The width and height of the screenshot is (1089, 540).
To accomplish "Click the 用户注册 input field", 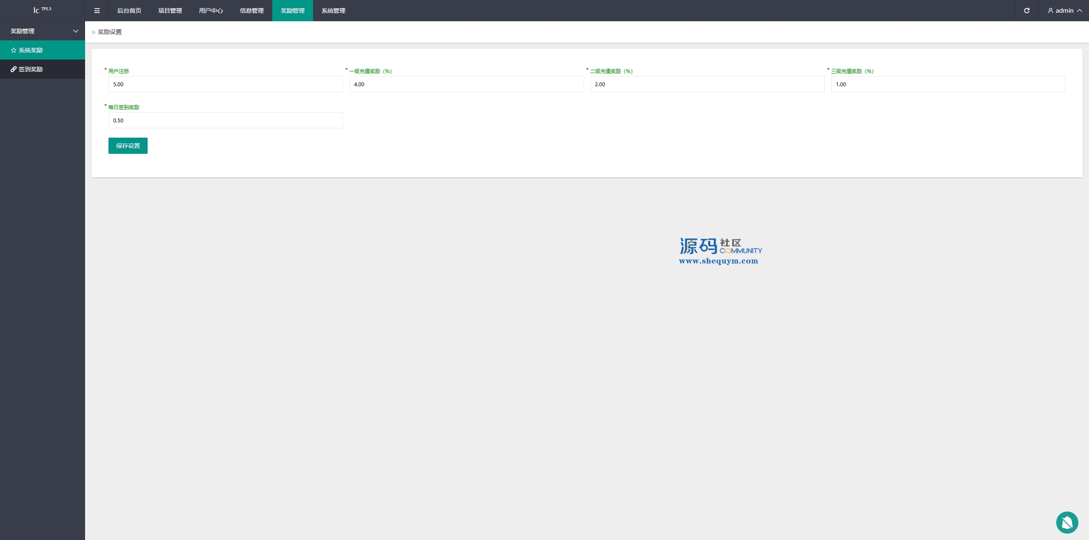I will click(x=225, y=84).
